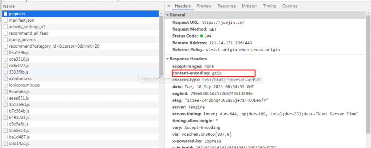This screenshot has height=148, width=371.
Task: Select the 3333f0b.js request
Action: [x=80, y=72]
